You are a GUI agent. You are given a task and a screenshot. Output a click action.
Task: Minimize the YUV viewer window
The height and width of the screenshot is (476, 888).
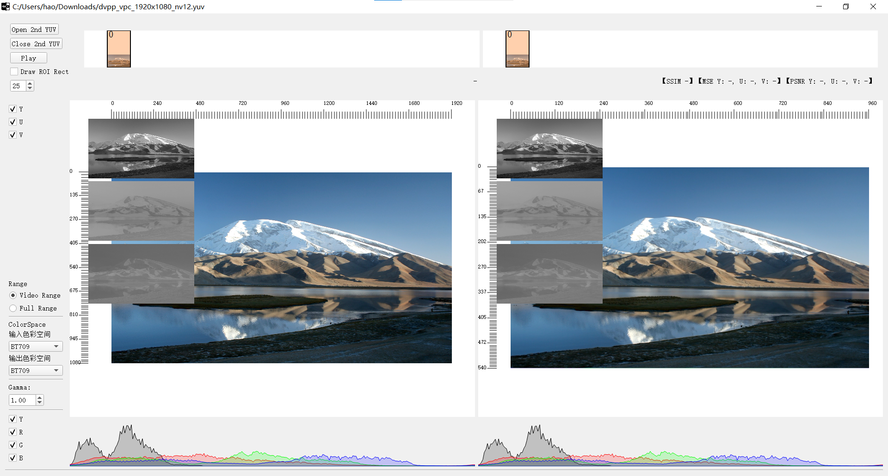pyautogui.click(x=819, y=6)
